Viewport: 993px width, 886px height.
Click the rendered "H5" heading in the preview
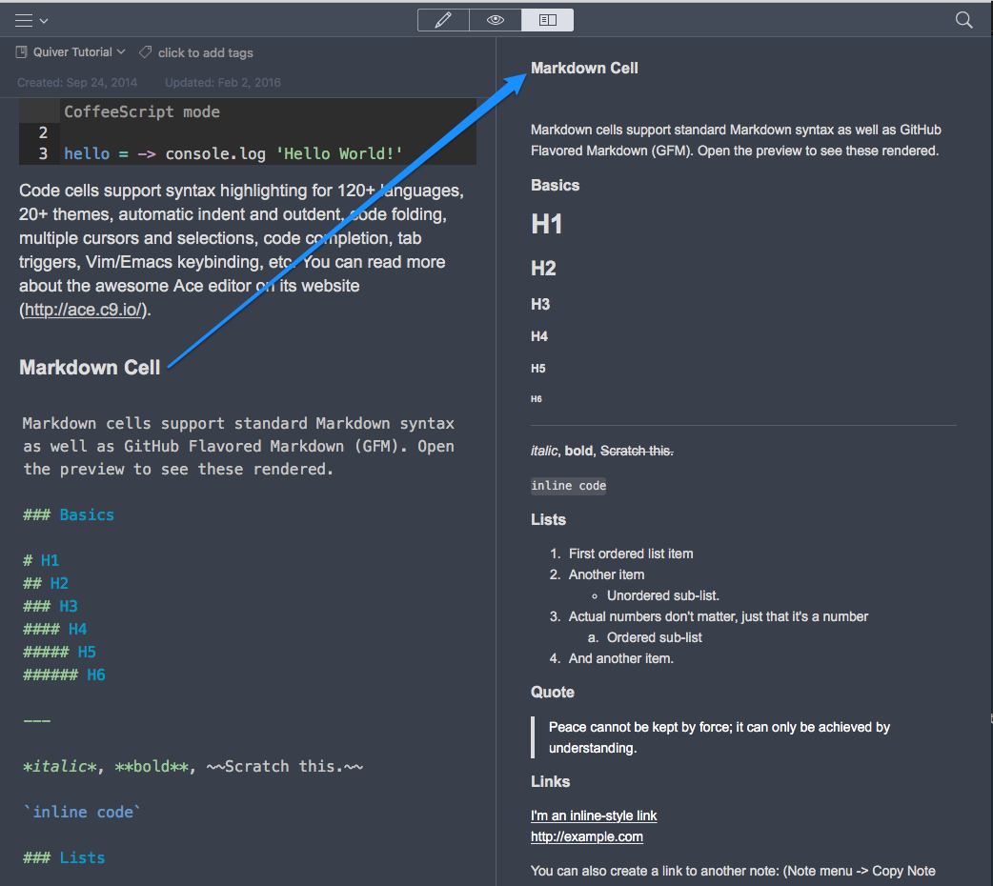click(x=537, y=369)
